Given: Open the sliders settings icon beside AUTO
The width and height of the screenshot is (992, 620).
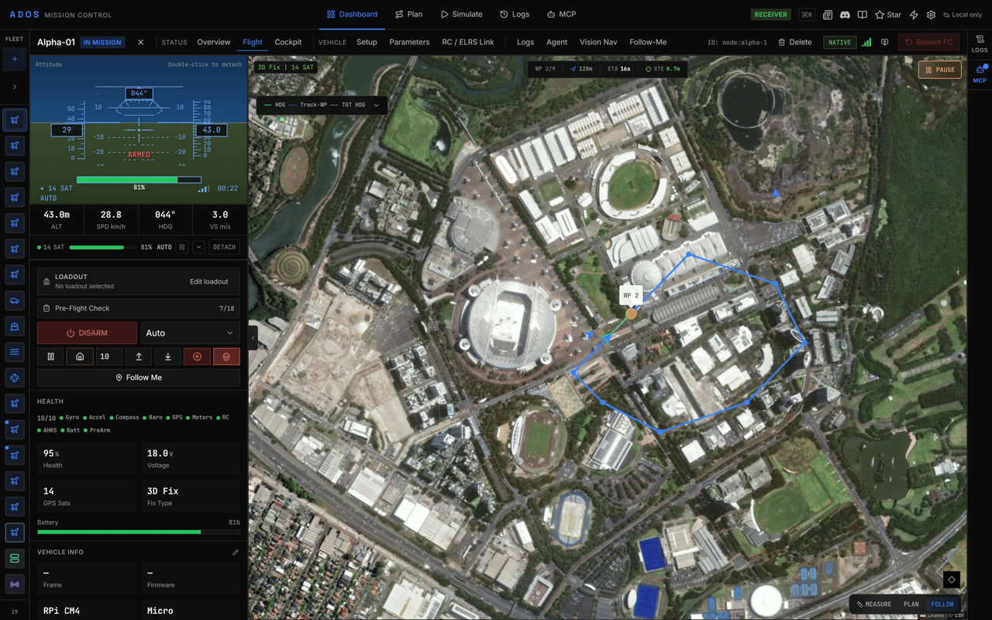Looking at the screenshot, I should click(182, 247).
